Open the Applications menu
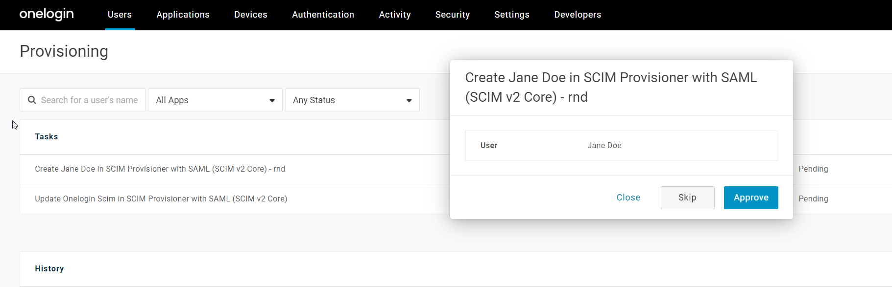This screenshot has width=892, height=287. (183, 15)
